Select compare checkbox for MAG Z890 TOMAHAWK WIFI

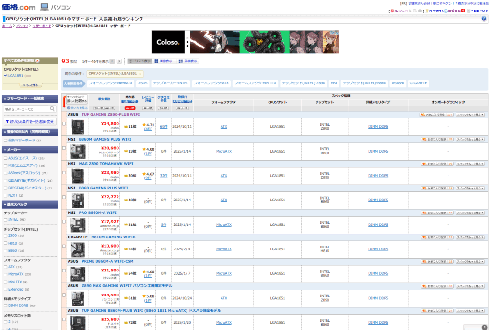tap(64, 173)
